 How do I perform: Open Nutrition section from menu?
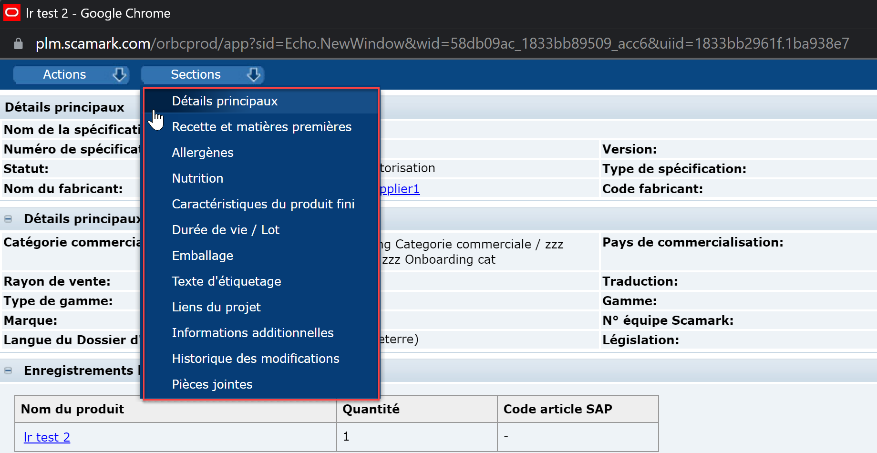tap(261, 178)
